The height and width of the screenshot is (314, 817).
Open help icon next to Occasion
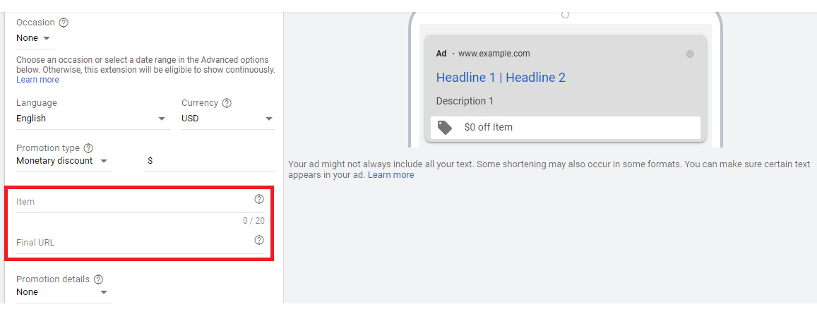64,23
